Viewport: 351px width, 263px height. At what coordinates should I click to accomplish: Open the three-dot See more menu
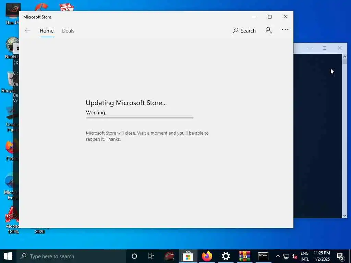click(x=285, y=29)
